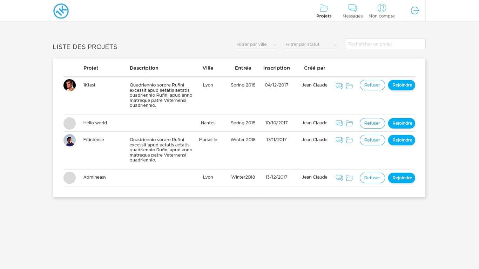Open folder icon for 1Ktest project
The height and width of the screenshot is (269, 479).
click(x=349, y=86)
